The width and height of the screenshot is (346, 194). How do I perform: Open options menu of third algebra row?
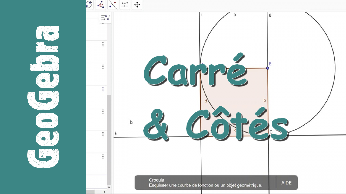pos(103,67)
